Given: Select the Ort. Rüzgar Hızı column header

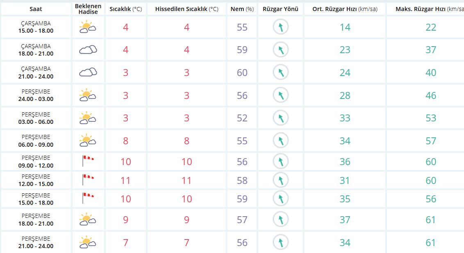Looking at the screenshot, I should (345, 9).
